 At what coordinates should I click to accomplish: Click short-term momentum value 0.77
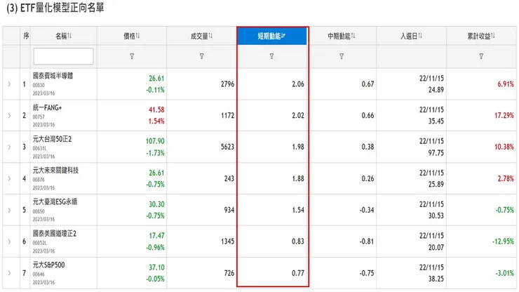pos(298,273)
